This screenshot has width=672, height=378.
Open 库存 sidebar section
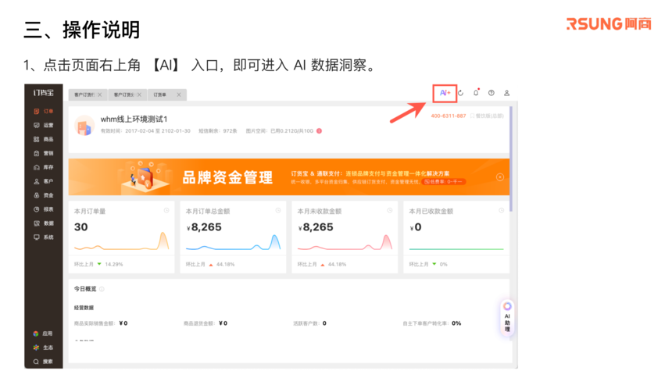pyautogui.click(x=44, y=167)
